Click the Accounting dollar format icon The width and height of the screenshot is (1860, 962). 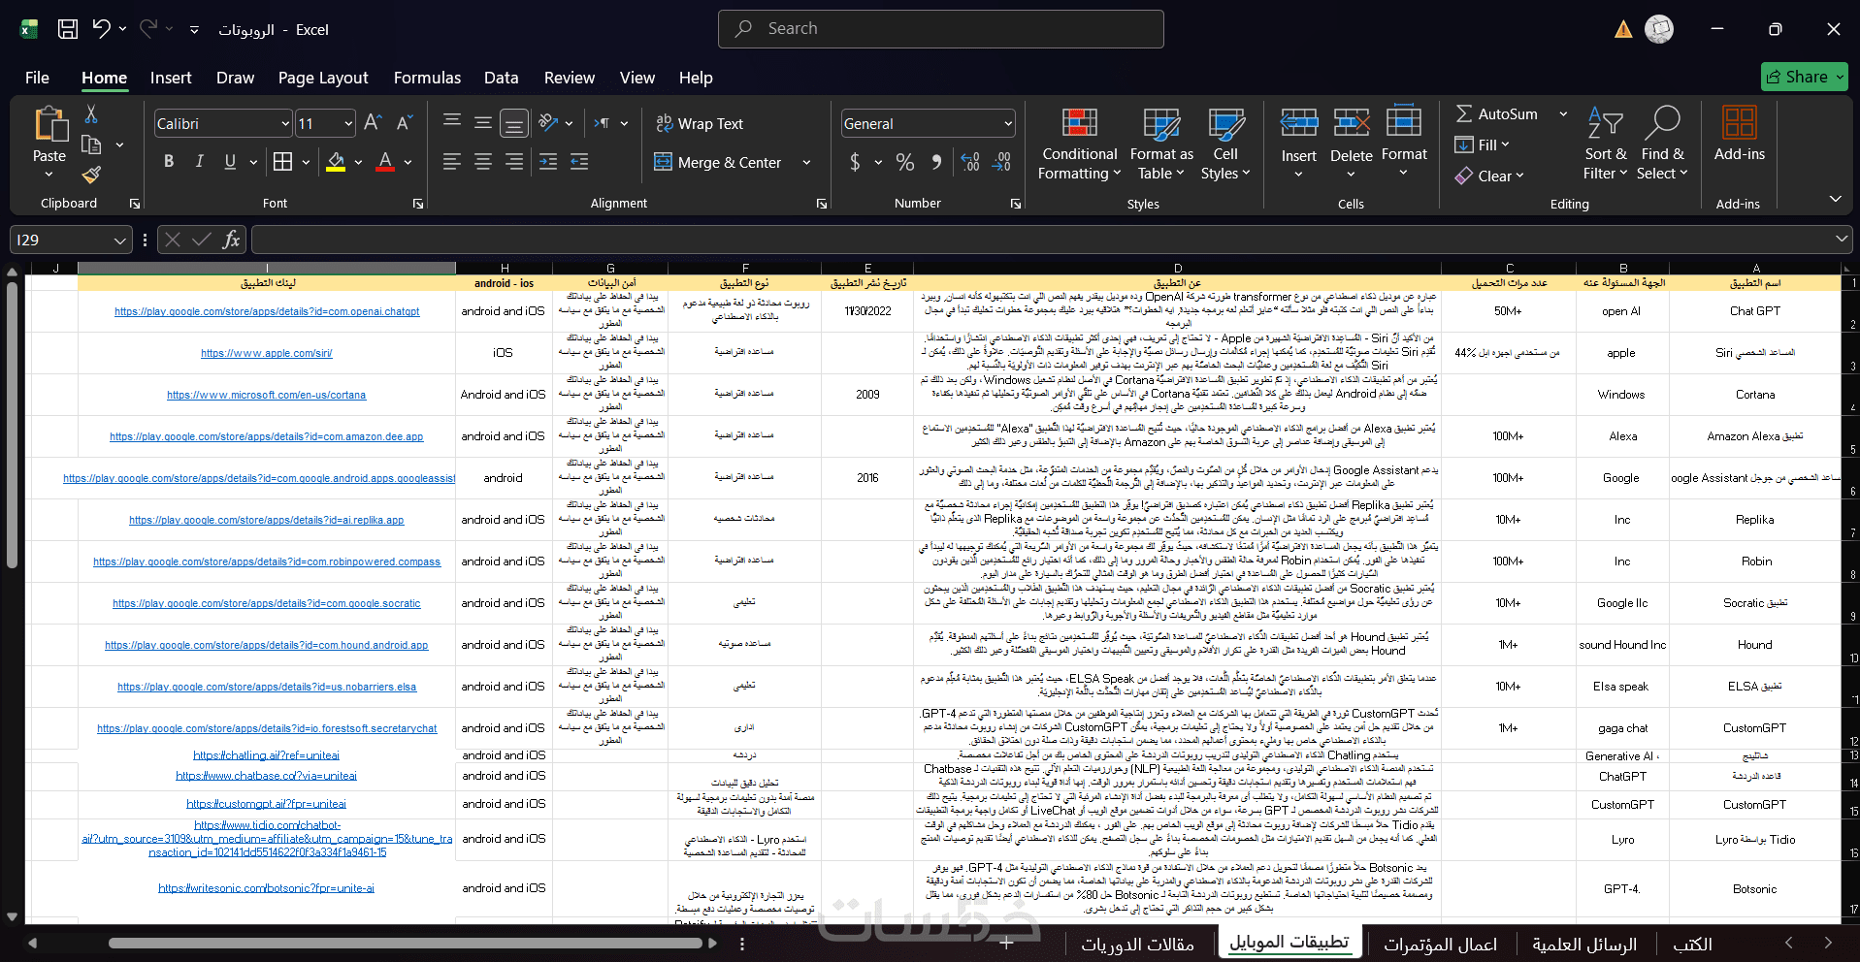click(x=855, y=162)
